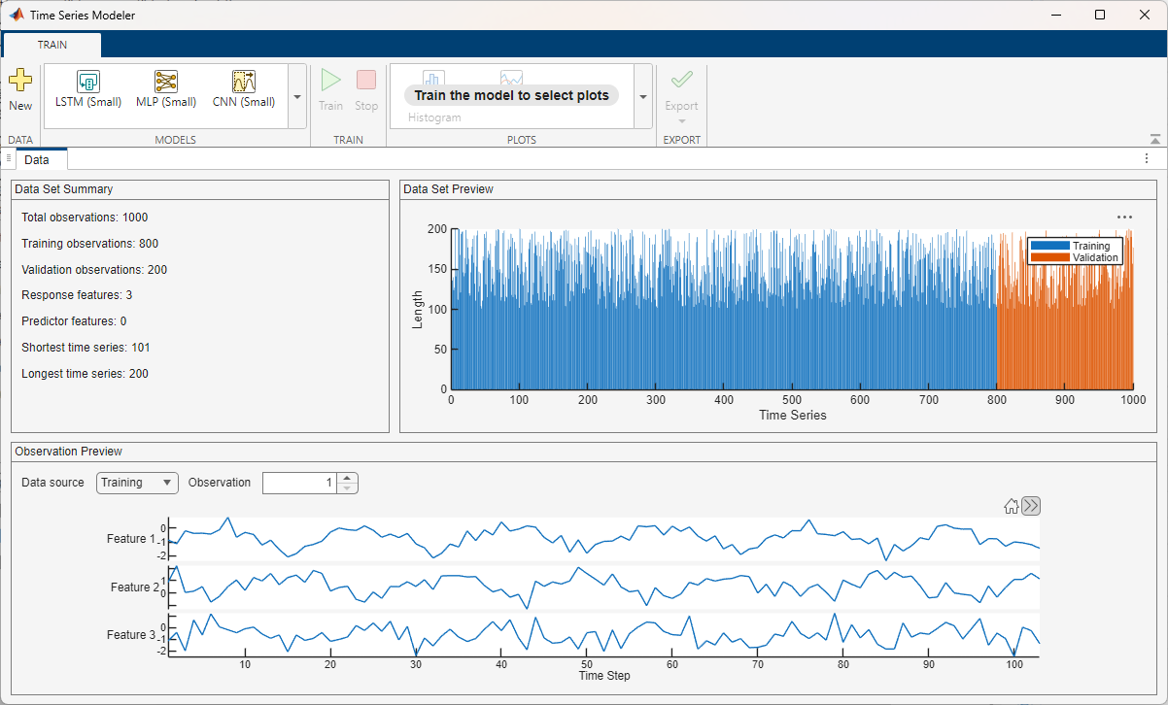Screen dimensions: 1168x705
Task: Increment the Observation value with the up stepper
Action: (347, 478)
